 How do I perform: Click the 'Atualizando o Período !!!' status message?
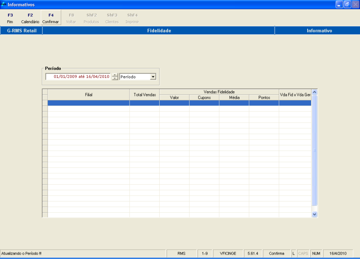tap(21, 253)
